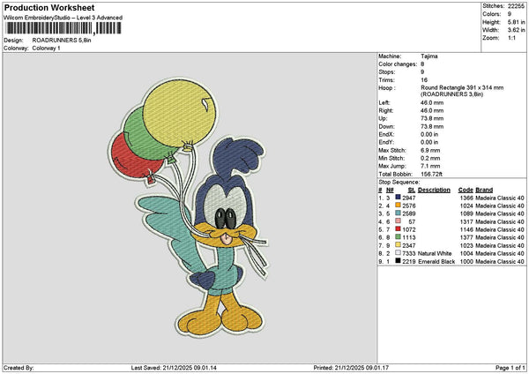
Task: Click the design name ROADRUNNERS 5,8in
Action: [62, 41]
